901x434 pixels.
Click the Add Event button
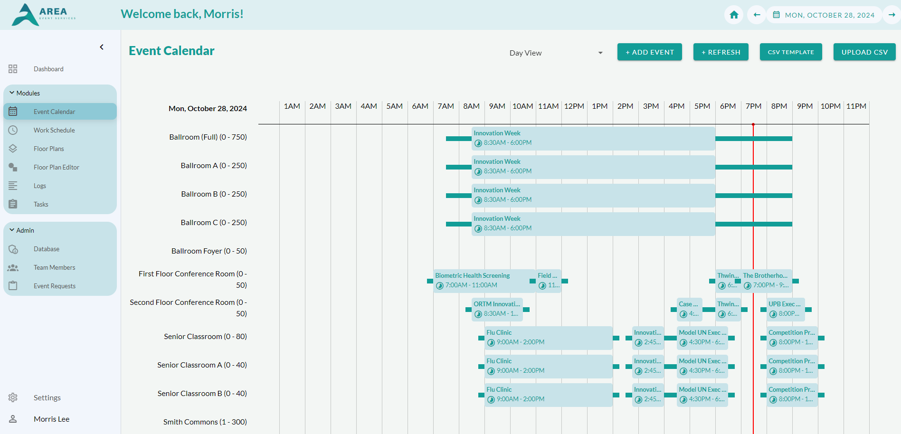coord(649,52)
